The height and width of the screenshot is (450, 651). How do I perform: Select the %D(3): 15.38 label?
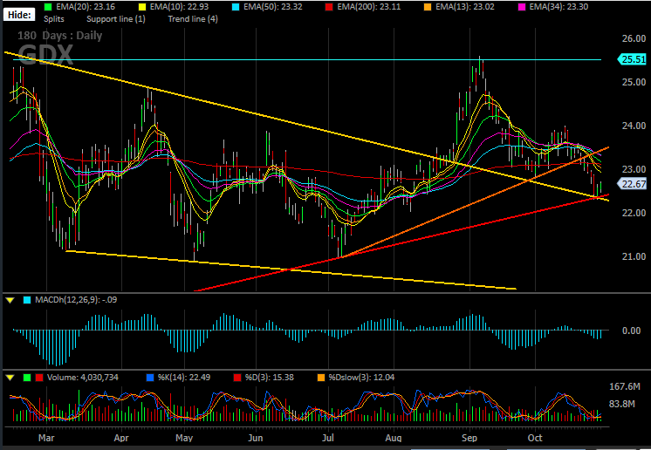pos(270,378)
